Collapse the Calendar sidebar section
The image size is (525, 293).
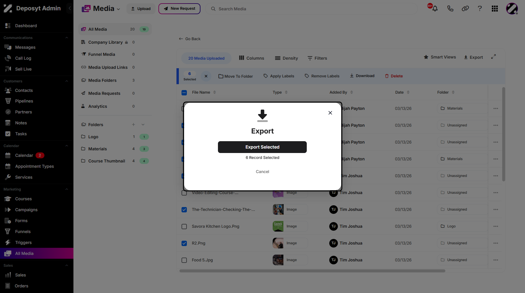67,146
